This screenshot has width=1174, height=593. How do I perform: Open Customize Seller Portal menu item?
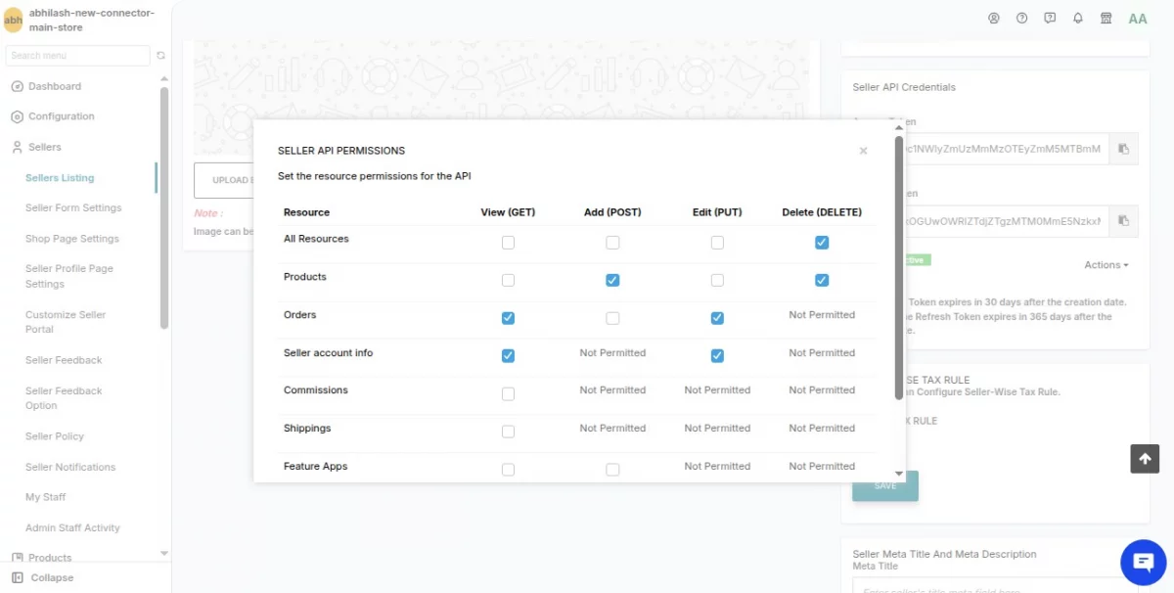click(66, 322)
